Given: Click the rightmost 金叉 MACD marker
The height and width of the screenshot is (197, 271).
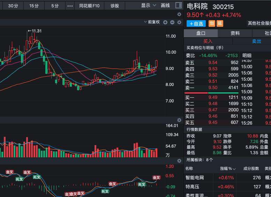Looking at the screenshot, I should coord(156,178).
